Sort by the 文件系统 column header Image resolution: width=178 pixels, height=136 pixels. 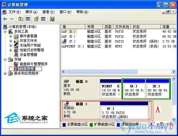coord(122,27)
